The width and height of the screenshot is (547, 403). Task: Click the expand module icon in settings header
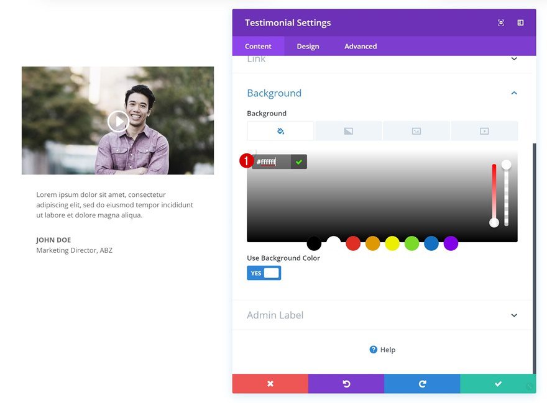click(x=501, y=22)
